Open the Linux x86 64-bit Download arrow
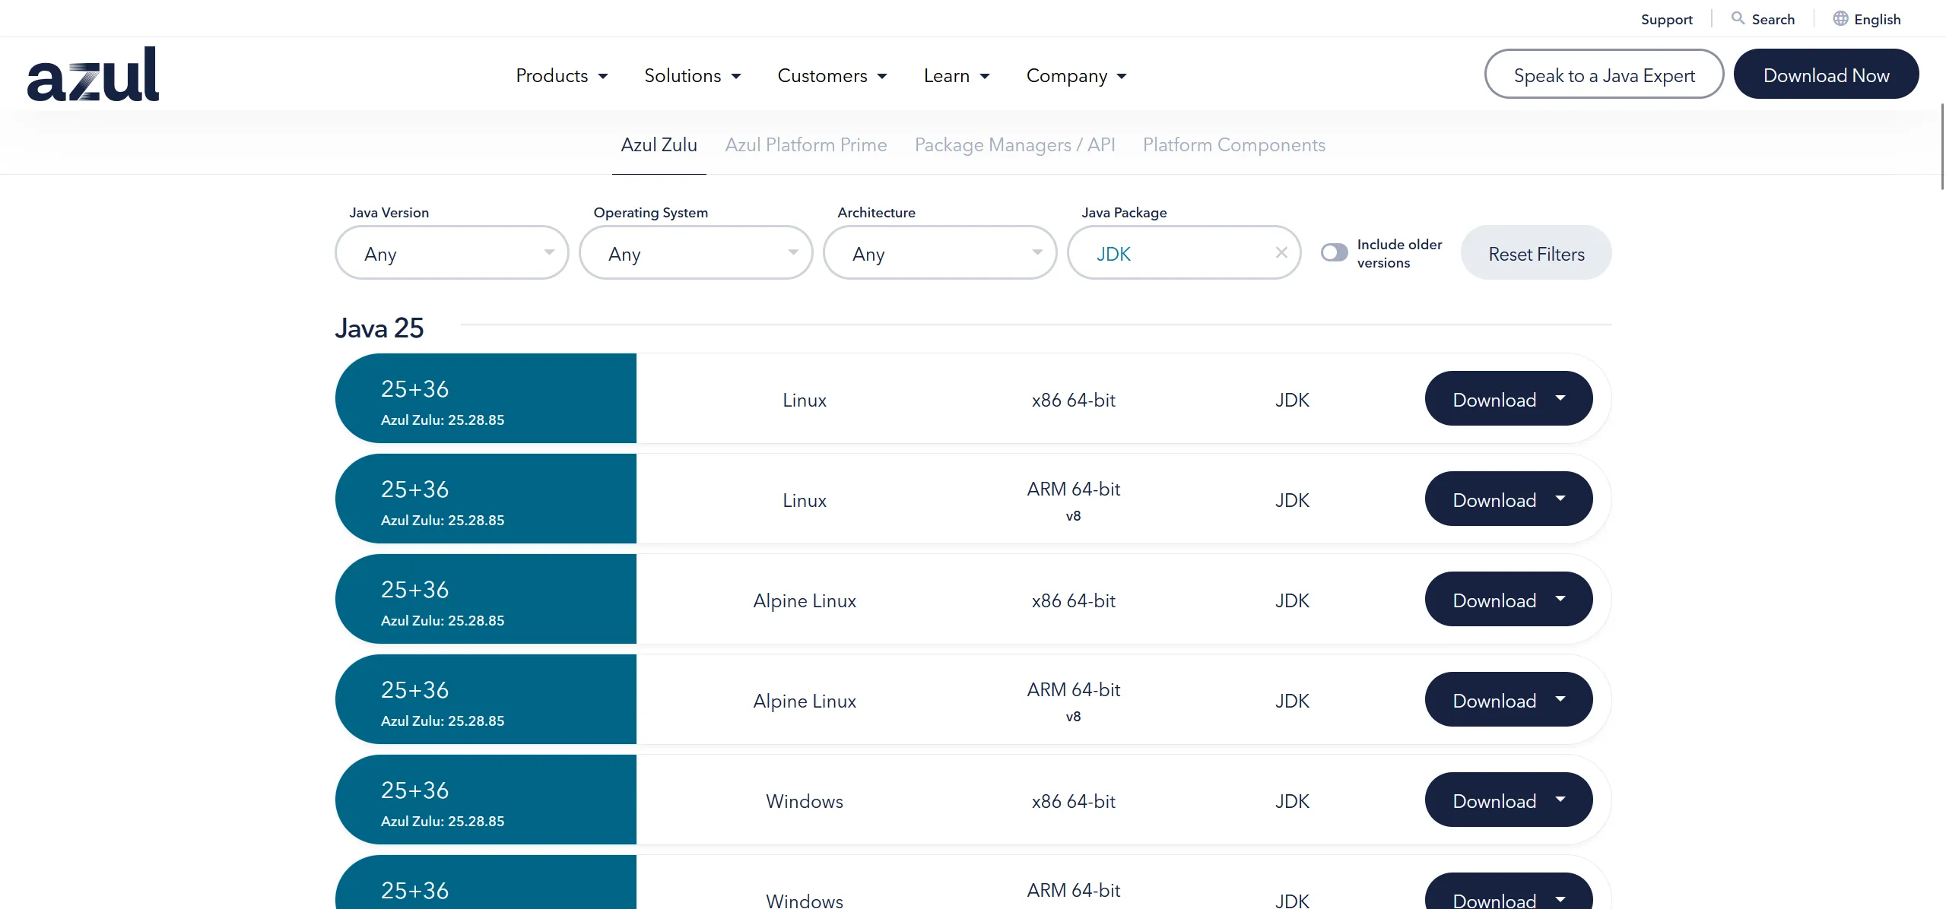 pyautogui.click(x=1560, y=398)
